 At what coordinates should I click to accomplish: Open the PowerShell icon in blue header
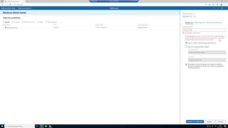(x=214, y=8)
